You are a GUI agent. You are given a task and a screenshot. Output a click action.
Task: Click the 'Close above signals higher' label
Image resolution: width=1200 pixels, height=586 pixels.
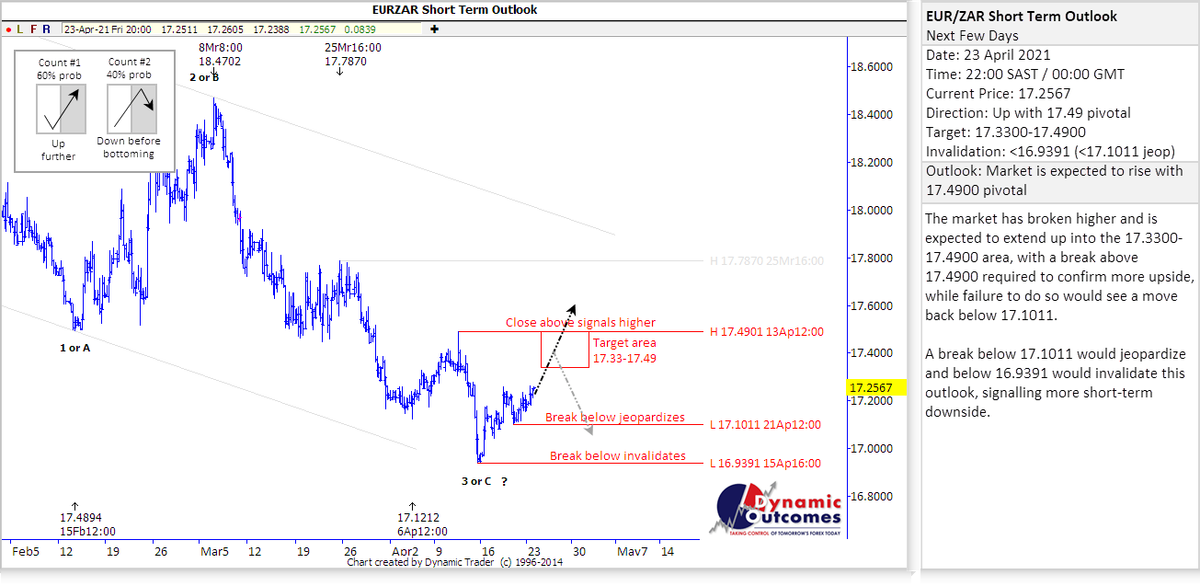click(581, 323)
